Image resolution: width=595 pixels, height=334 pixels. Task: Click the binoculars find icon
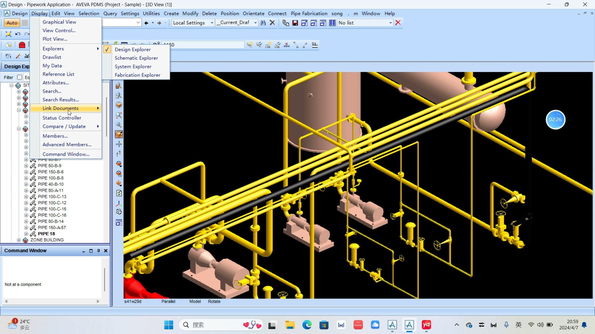pyautogui.click(x=263, y=23)
